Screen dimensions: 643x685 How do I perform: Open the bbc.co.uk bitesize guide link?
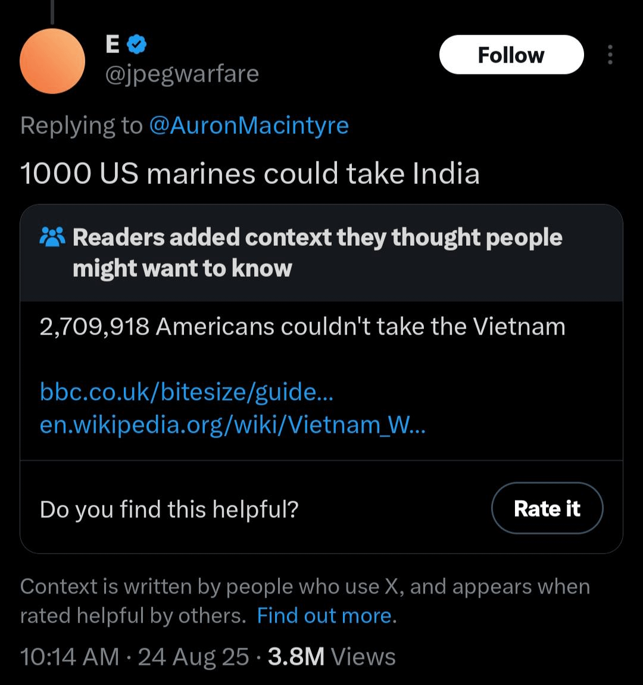click(187, 392)
